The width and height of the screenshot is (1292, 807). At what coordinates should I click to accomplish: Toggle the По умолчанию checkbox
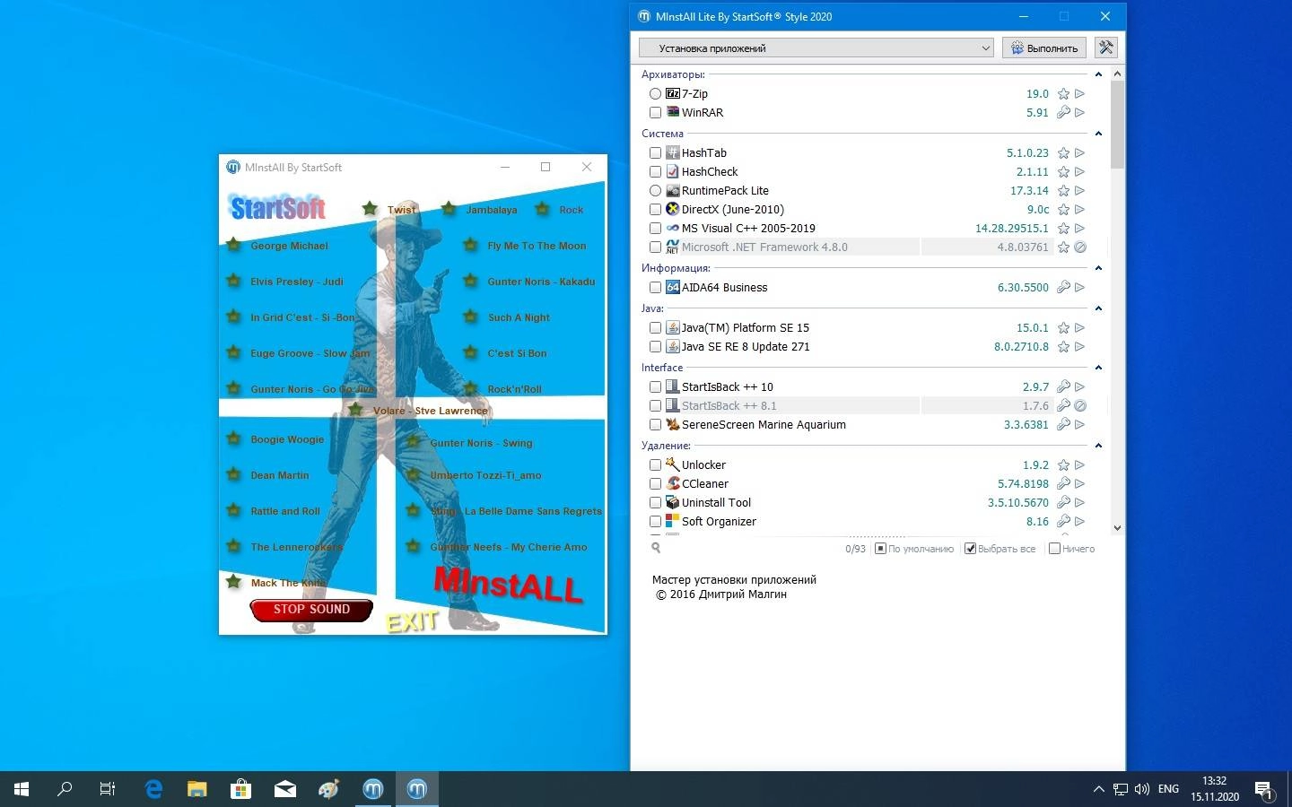click(880, 548)
